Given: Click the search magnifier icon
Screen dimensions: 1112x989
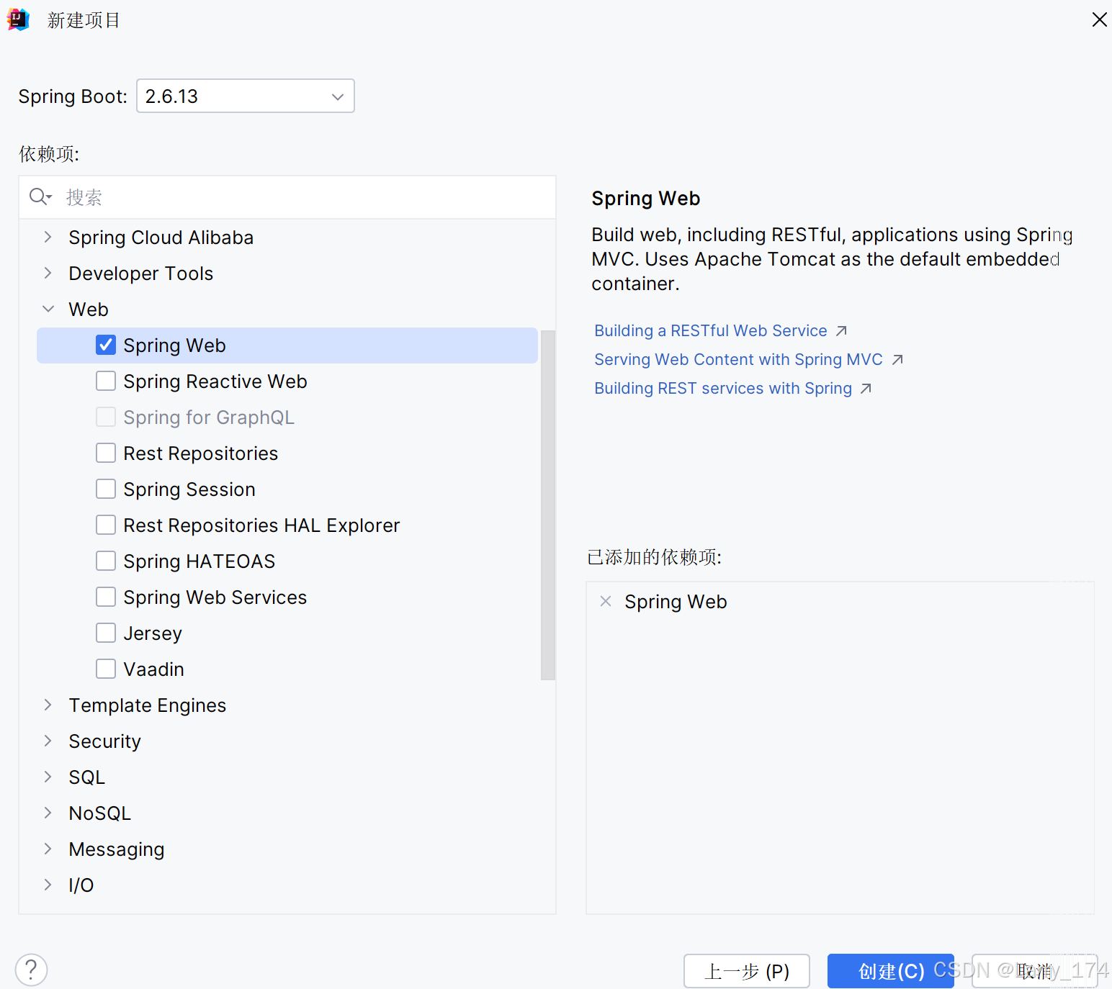Looking at the screenshot, I should pos(40,197).
